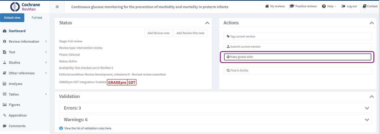Switch to the Full text tab

(x=37, y=18)
